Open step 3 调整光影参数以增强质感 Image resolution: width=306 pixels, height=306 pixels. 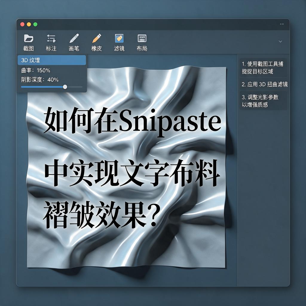click(263, 101)
